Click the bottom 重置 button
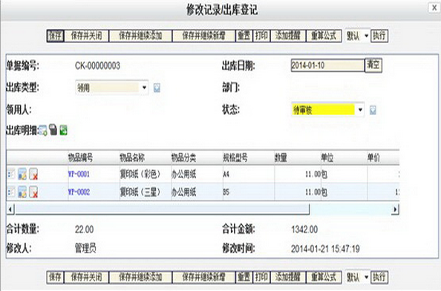This screenshot has height=291, width=441. (244, 277)
